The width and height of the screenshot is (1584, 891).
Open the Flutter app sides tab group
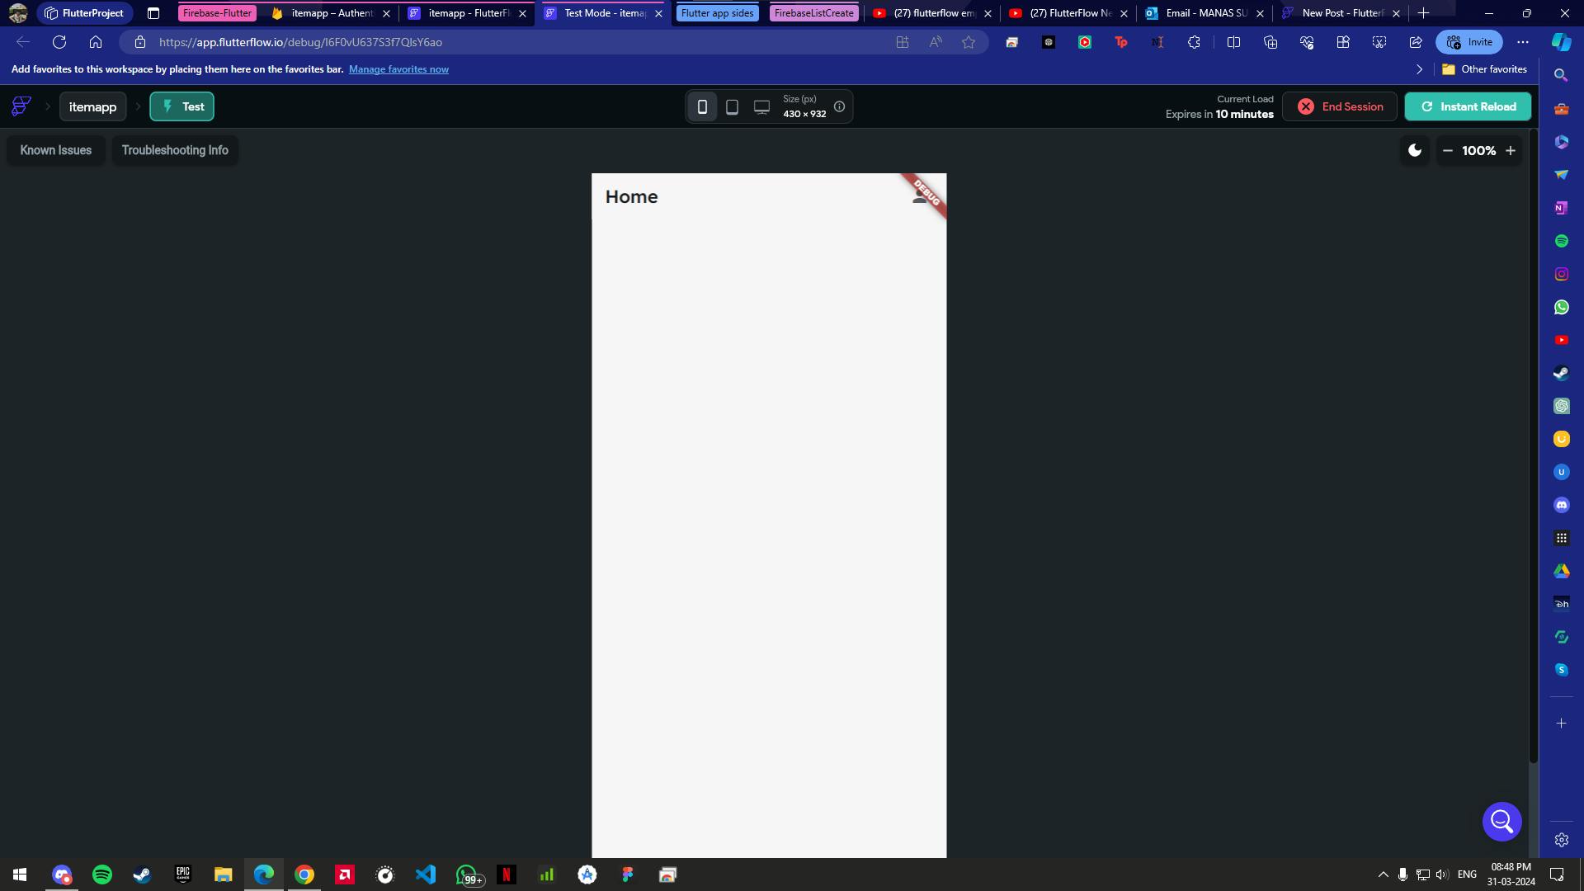[717, 13]
